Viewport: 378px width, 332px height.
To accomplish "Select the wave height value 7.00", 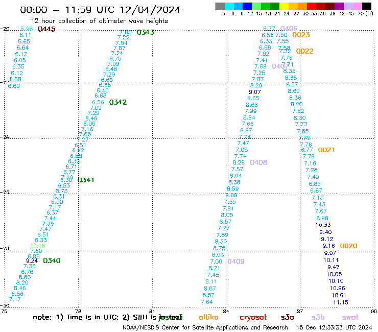I will click(x=216, y=262).
